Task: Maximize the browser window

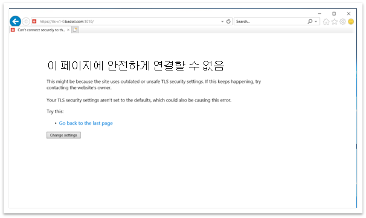Action: (x=334, y=14)
